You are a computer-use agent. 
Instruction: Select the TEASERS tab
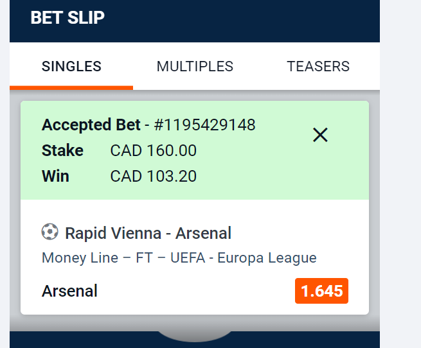[x=318, y=67]
